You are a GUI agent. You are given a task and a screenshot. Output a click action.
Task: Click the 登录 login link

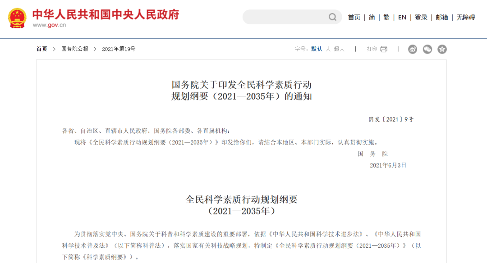pyautogui.click(x=421, y=17)
